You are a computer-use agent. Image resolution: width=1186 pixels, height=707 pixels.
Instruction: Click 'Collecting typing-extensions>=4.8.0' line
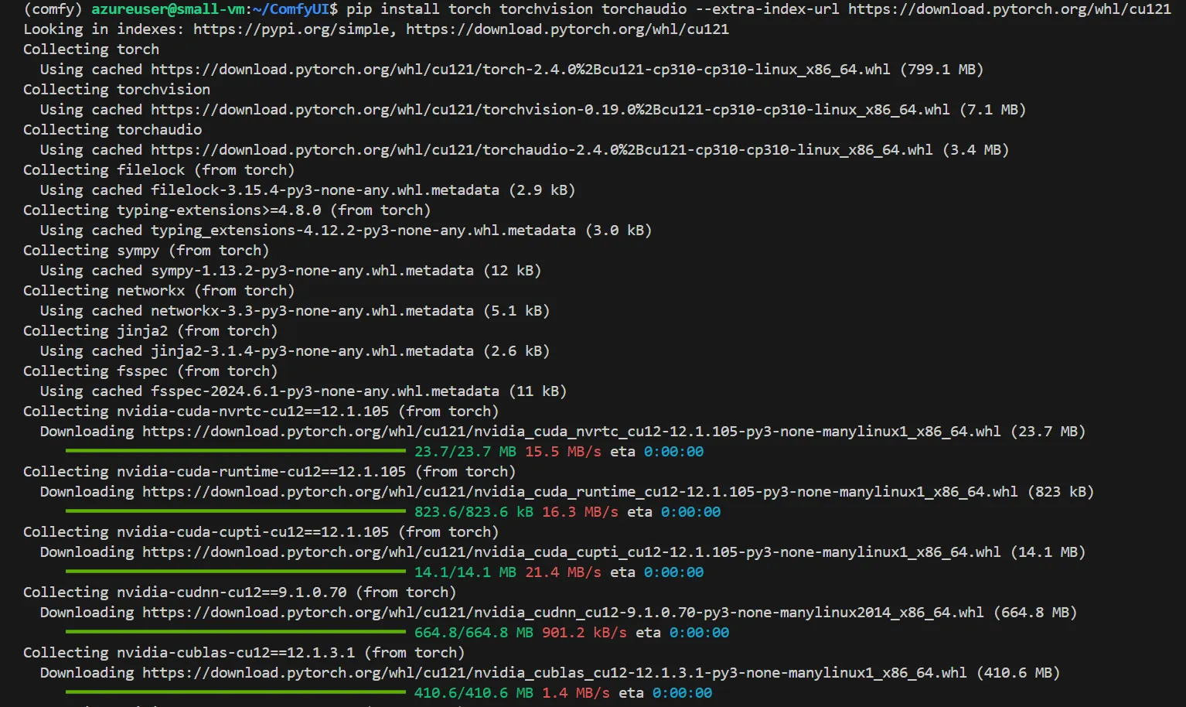(x=227, y=210)
